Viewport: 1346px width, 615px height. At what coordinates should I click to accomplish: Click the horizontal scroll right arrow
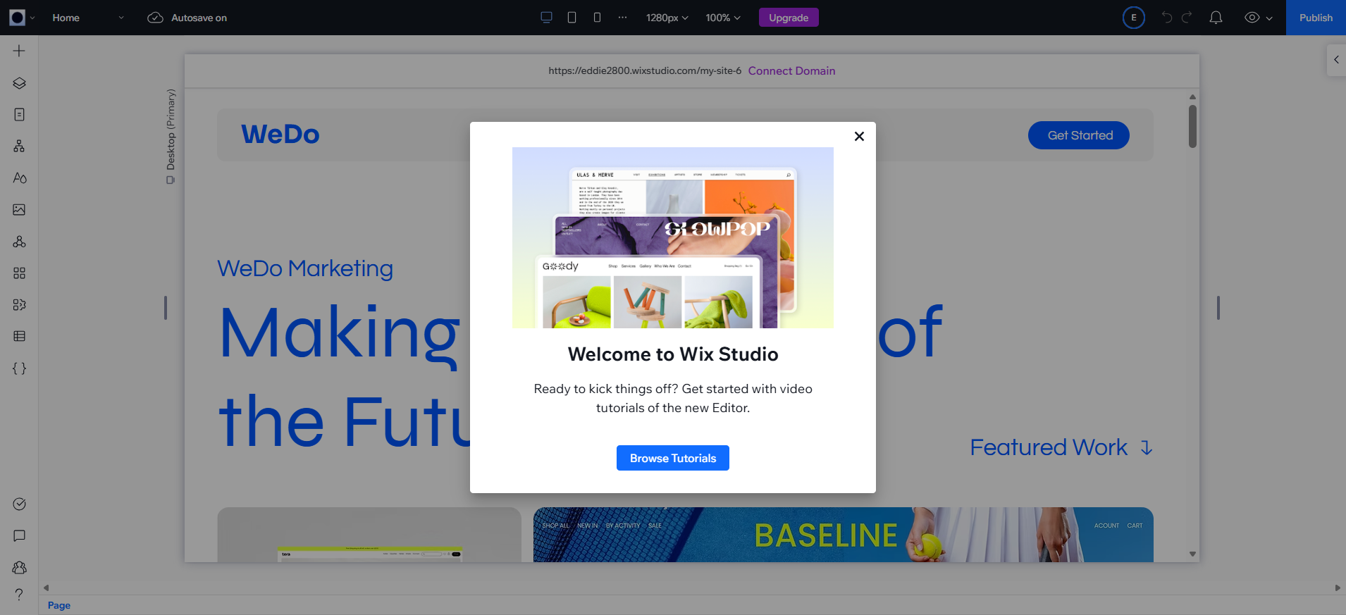[x=1338, y=588]
